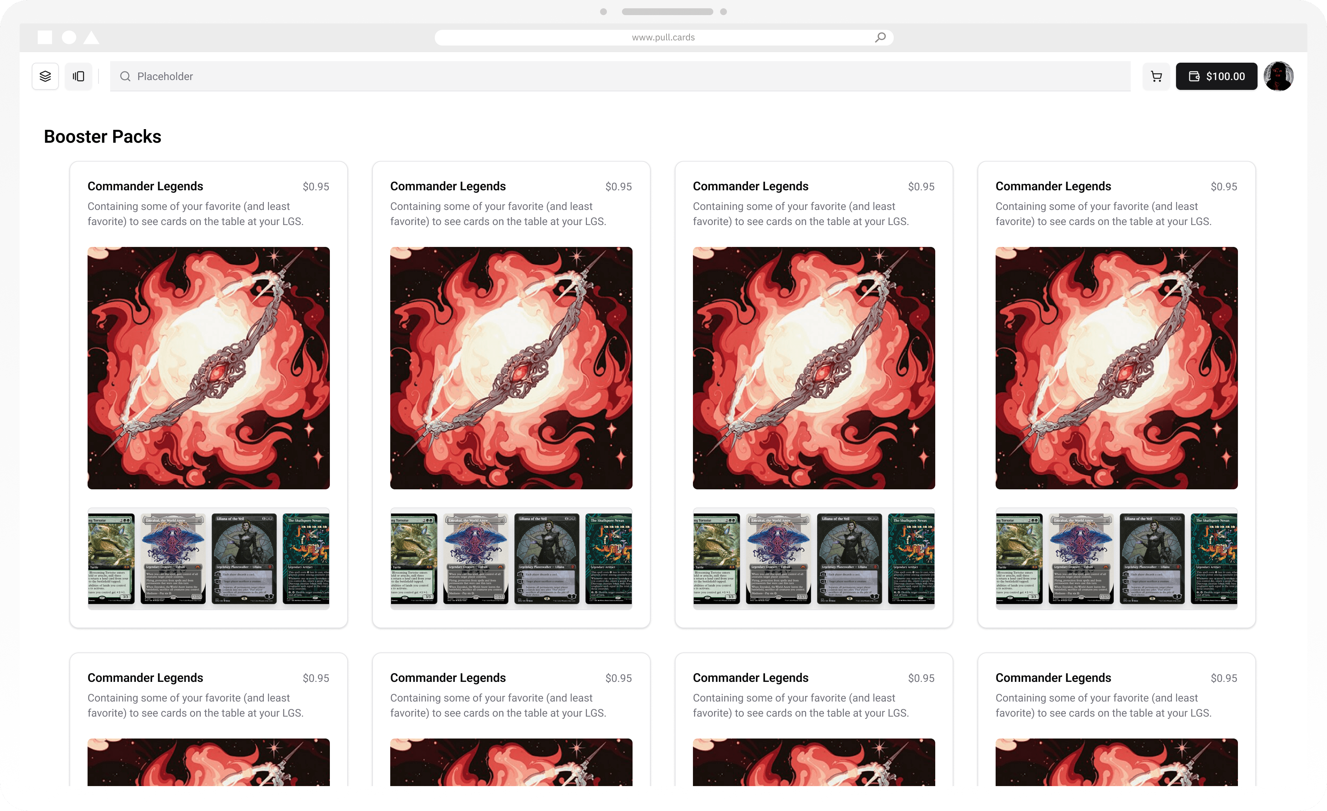Open the shopping cart
The image size is (1327, 811).
1156,77
